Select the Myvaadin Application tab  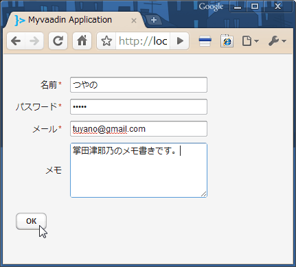point(75,20)
